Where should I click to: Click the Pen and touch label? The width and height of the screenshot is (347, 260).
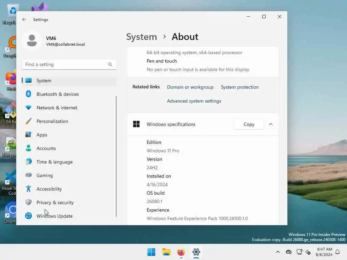(x=162, y=61)
